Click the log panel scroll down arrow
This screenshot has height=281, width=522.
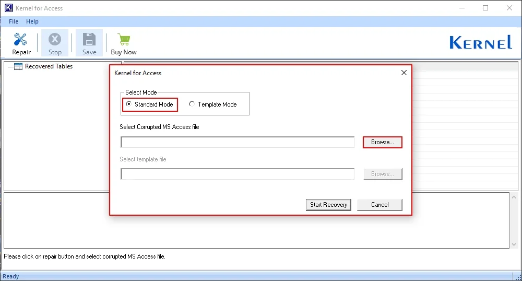(x=513, y=243)
